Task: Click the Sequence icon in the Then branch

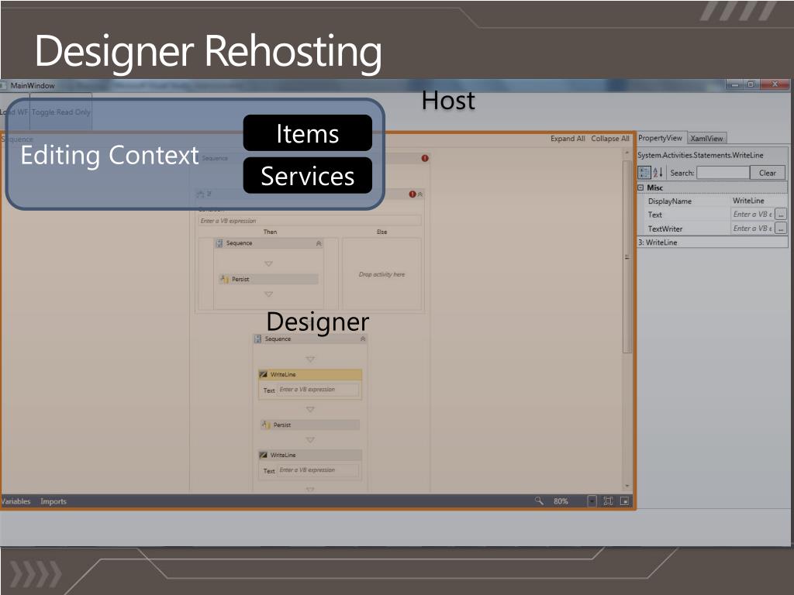Action: tap(219, 243)
